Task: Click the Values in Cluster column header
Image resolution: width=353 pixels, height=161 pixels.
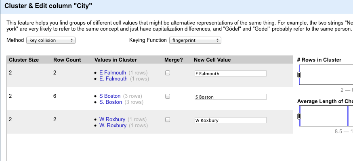Action: (x=116, y=60)
